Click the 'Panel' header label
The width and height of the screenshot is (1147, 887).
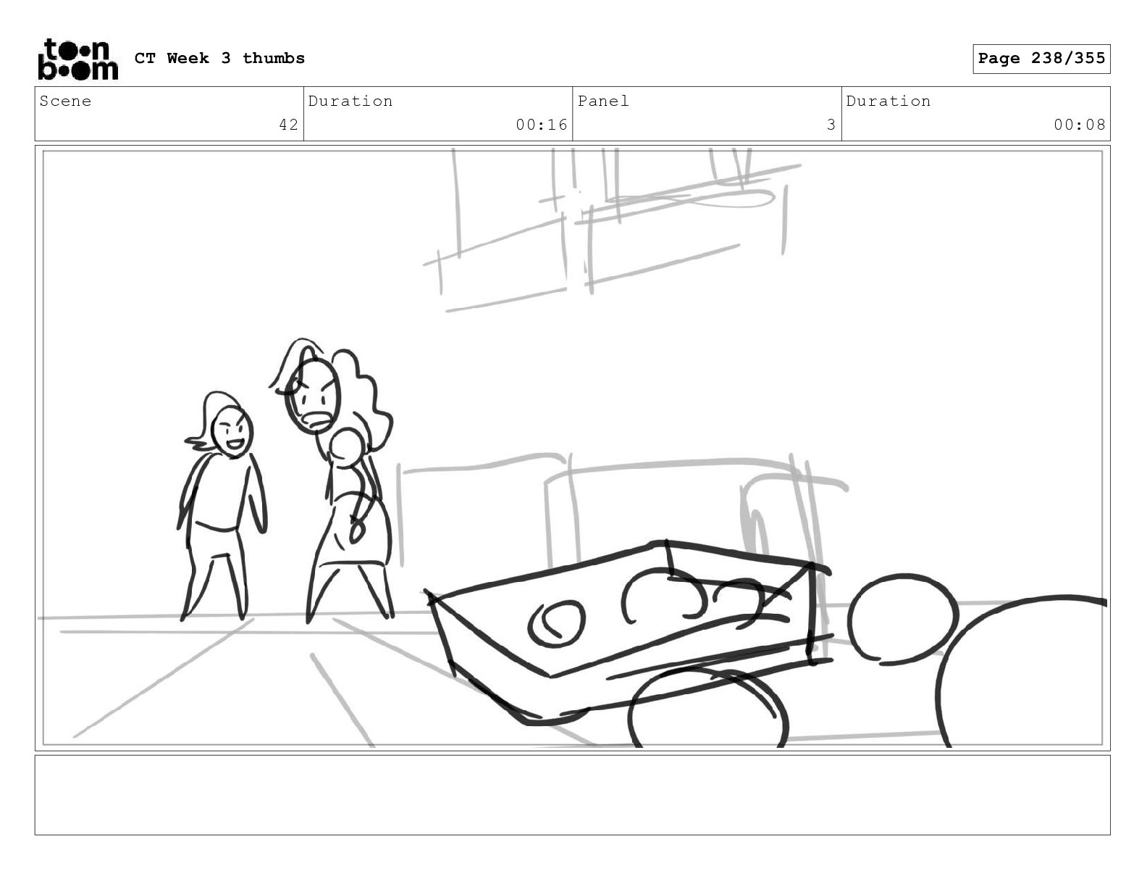point(603,101)
